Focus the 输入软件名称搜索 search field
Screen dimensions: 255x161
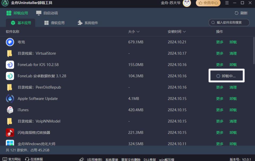(x=229, y=23)
